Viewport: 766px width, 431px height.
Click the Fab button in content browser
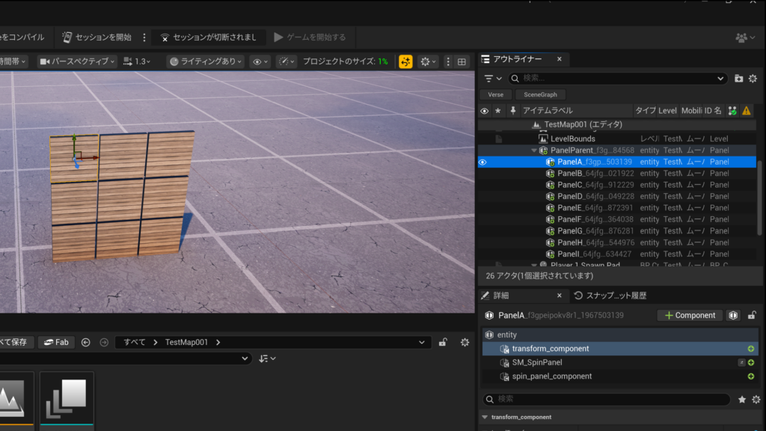(56, 342)
